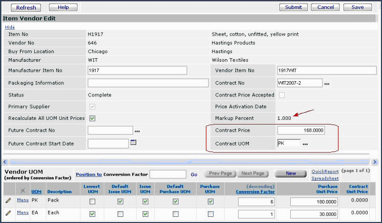Toggle Recalculate All UOM Unit Prices checkbox
Viewport: 382px width, 223px height.
pos(92,118)
